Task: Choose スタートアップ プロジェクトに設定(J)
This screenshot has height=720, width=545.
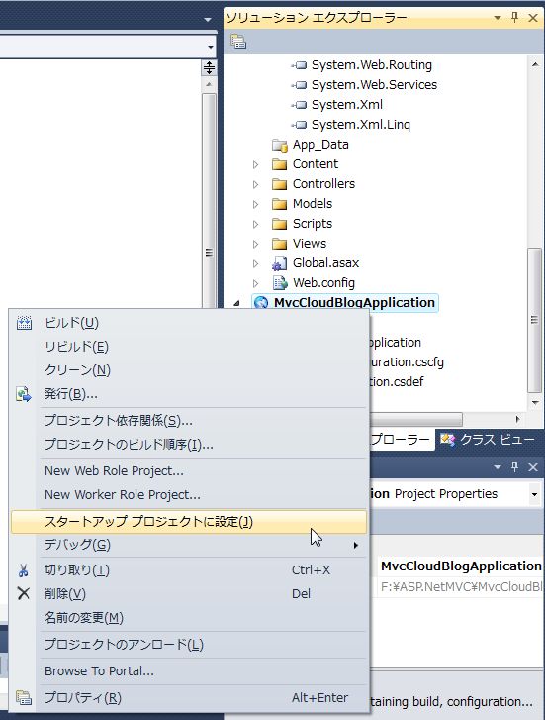Action: click(x=189, y=522)
